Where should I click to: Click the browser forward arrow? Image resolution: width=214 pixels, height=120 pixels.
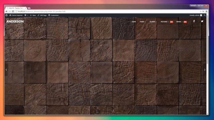[x=10, y=11]
